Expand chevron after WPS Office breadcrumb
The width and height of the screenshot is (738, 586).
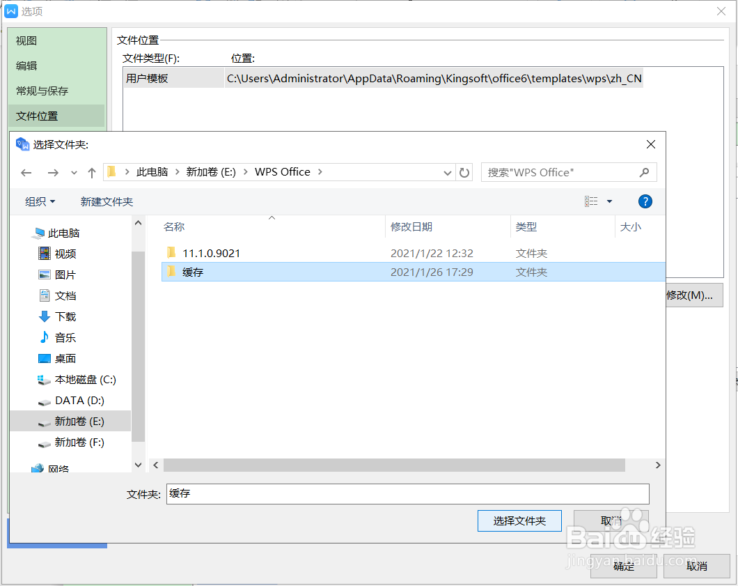click(x=320, y=172)
